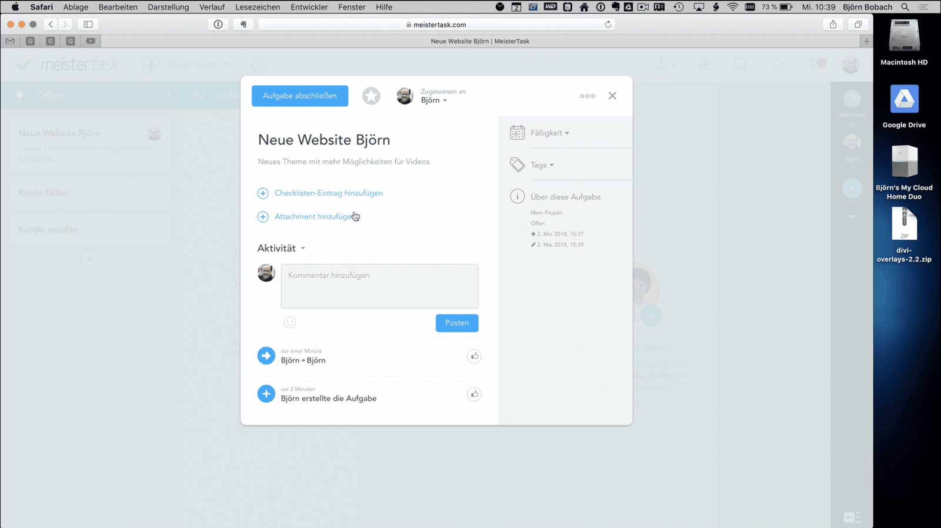
Task: Open the Aktivität filter dropdown
Action: click(x=282, y=248)
